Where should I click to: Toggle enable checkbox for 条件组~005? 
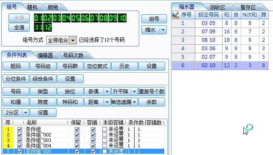(20, 151)
